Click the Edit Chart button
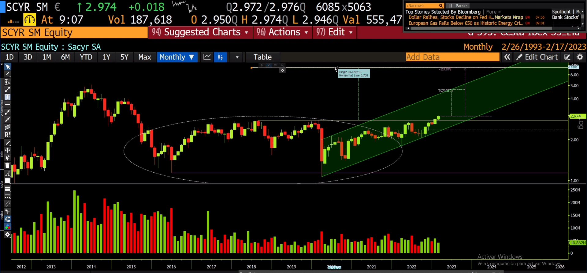This screenshot has width=587, height=273. (537, 57)
